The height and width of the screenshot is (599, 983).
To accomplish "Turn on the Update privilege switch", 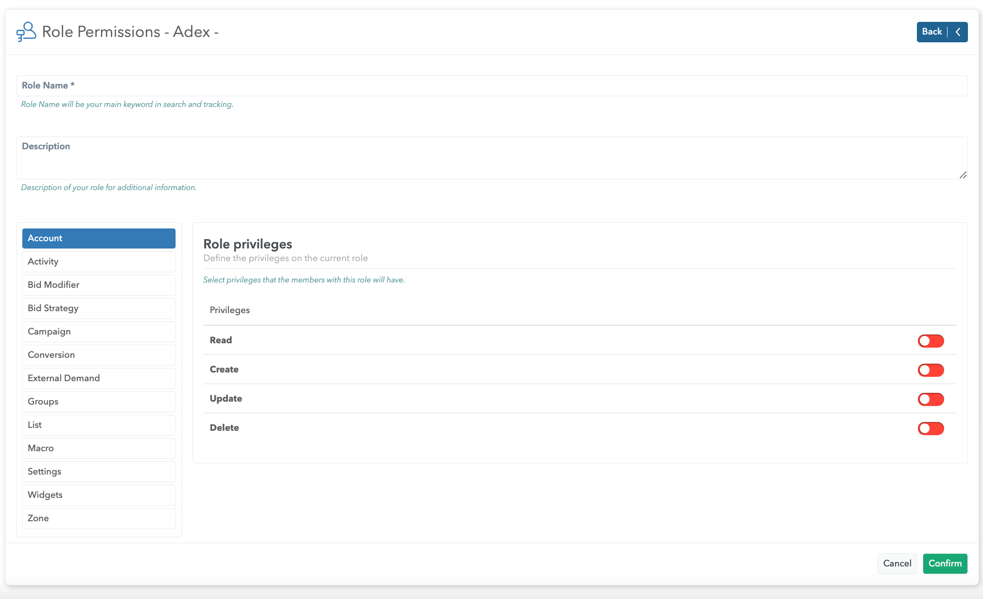I will [x=930, y=399].
